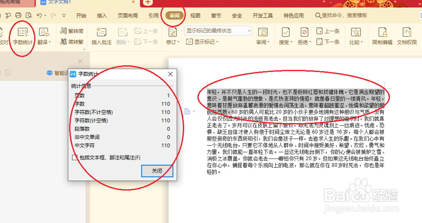
Task: Convert traditional to simplified with 繁转简
Action: click(x=72, y=31)
